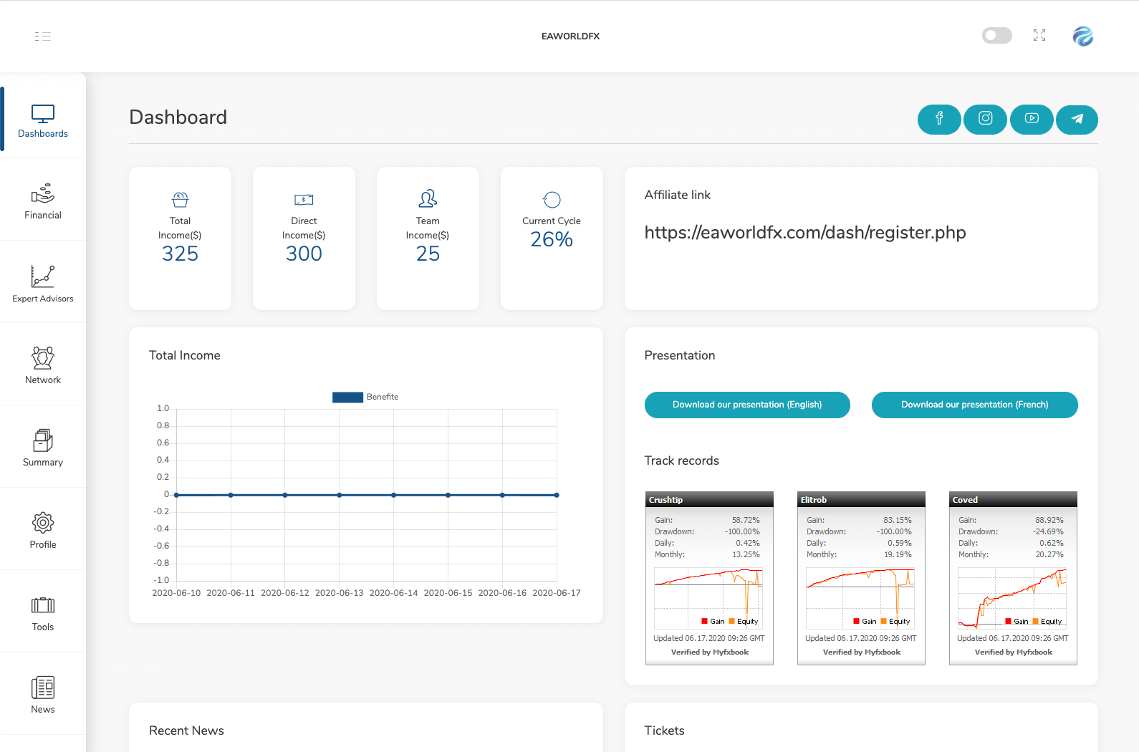This screenshot has height=752, width=1139.
Task: Click the chart data point for 2020-06-17
Action: point(557,495)
